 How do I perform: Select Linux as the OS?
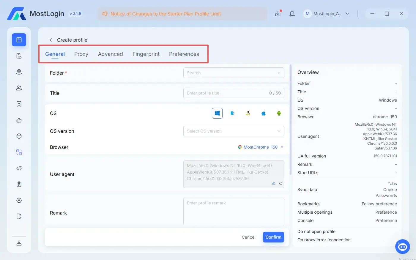248,113
